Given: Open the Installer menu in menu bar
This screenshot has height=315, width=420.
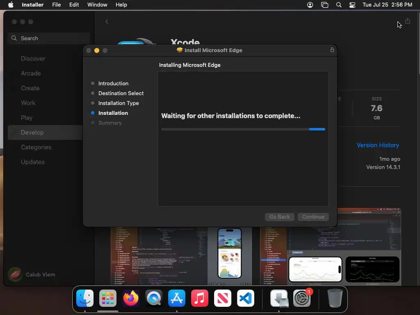Looking at the screenshot, I should [x=32, y=5].
